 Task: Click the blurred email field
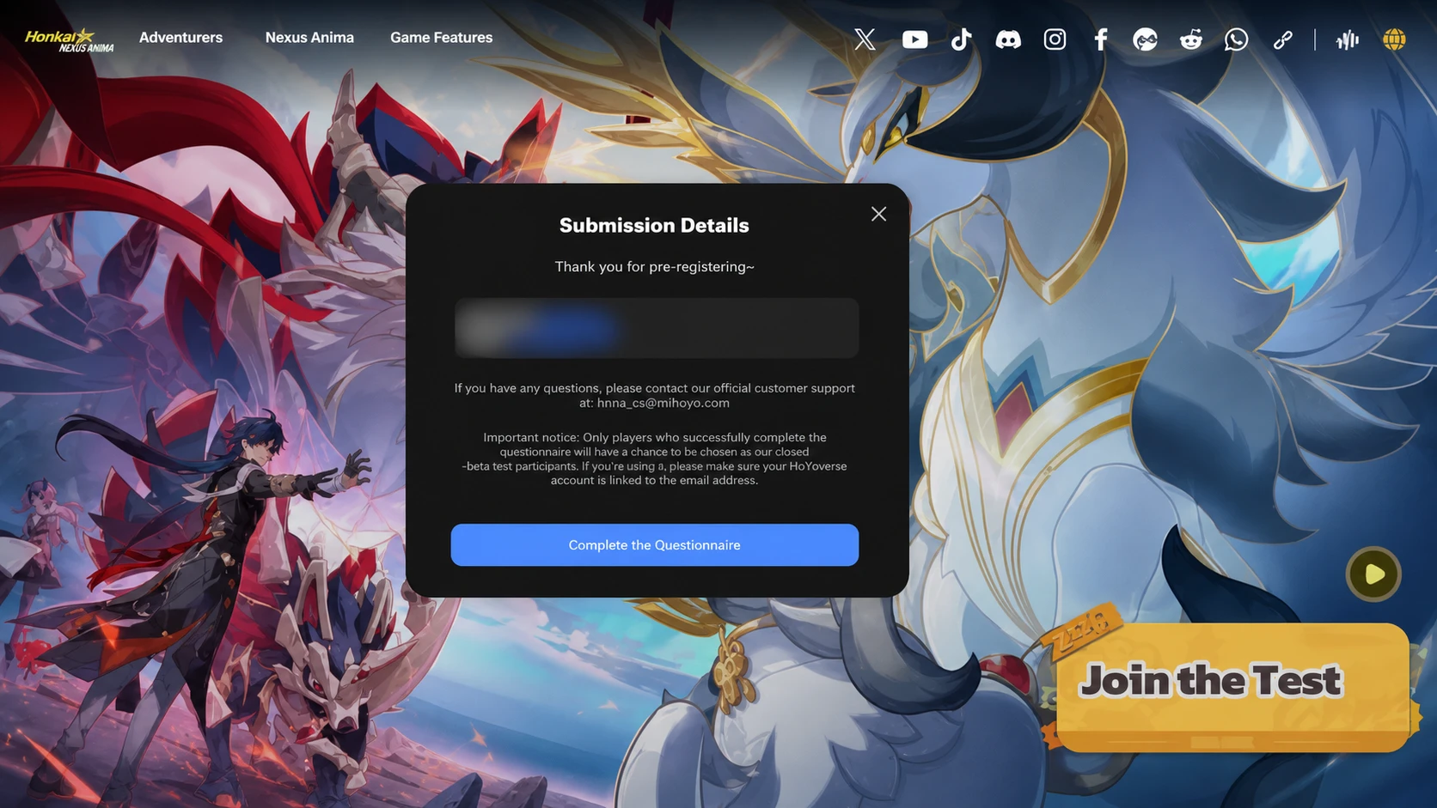point(657,328)
